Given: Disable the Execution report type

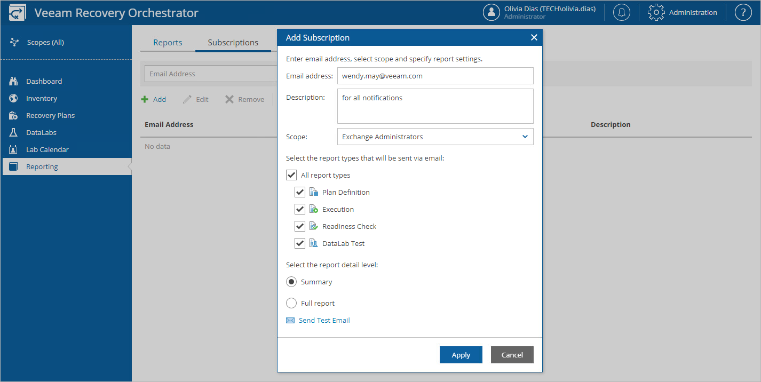Looking at the screenshot, I should coord(300,209).
